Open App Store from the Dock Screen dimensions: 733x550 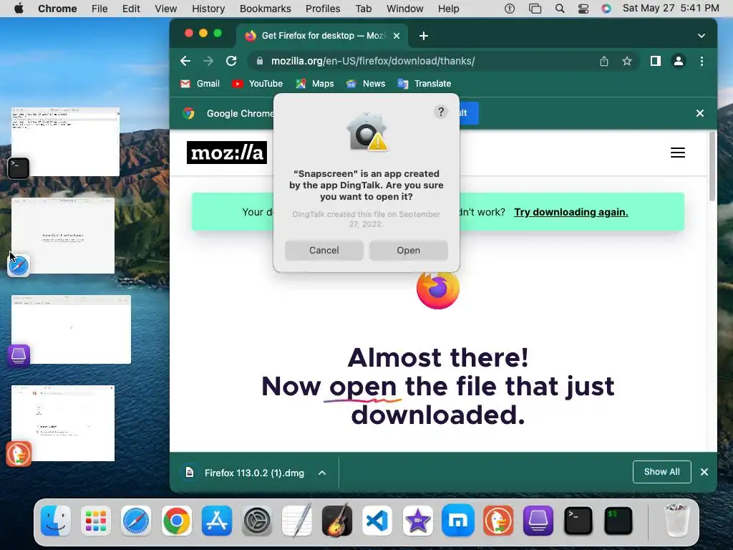pyautogui.click(x=216, y=520)
